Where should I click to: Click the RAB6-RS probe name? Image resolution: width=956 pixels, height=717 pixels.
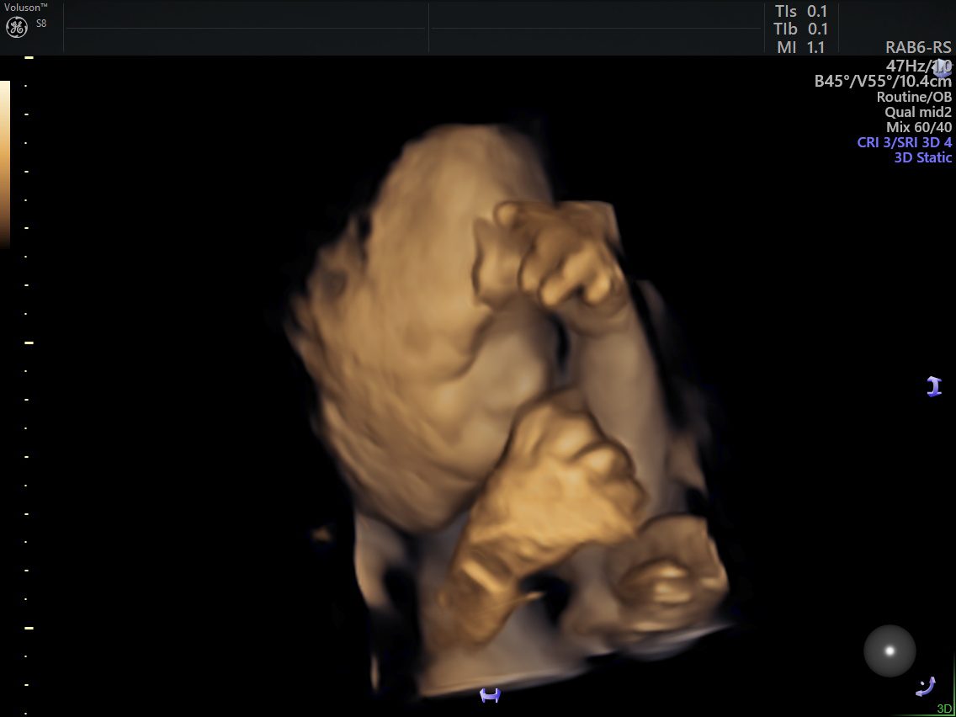[x=918, y=48]
